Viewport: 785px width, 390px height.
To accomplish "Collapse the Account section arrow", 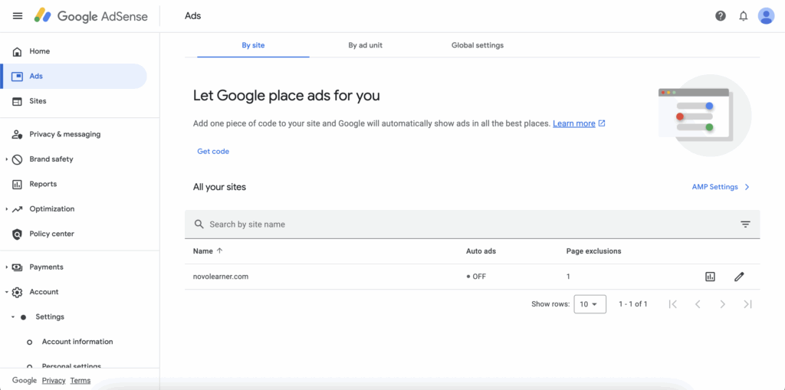I will click(x=6, y=292).
